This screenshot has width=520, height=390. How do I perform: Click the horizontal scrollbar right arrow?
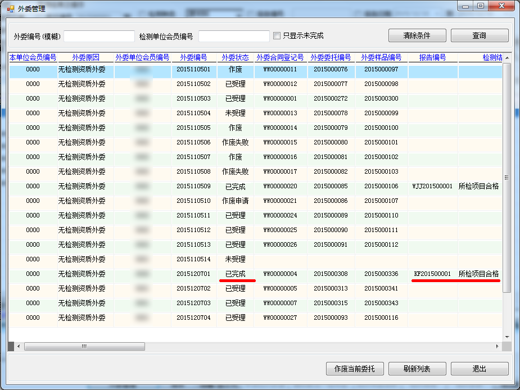(497, 346)
